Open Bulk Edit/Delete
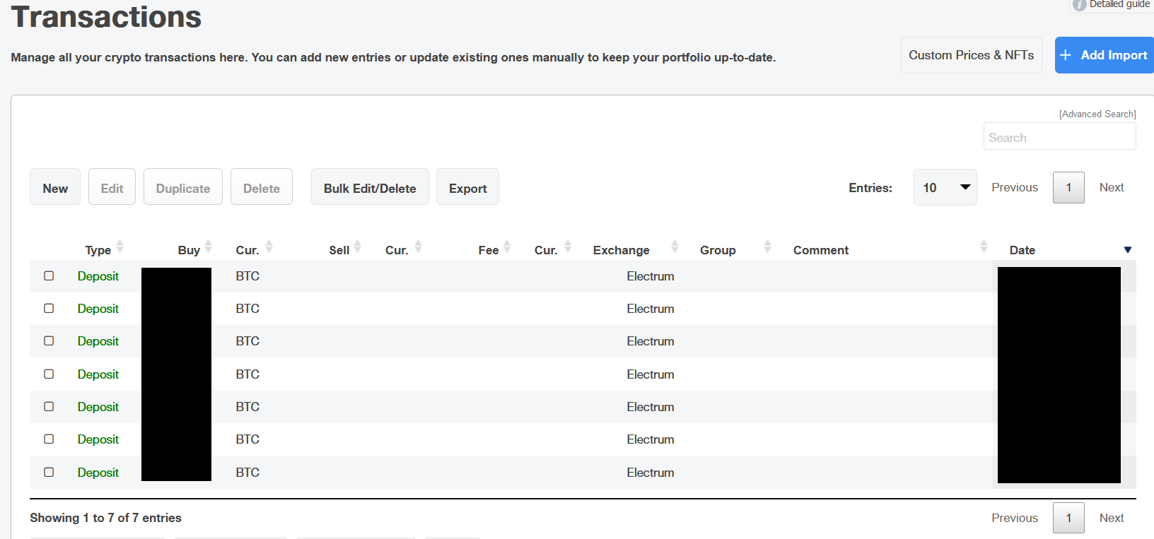Viewport: 1154px width, 539px height. [370, 186]
